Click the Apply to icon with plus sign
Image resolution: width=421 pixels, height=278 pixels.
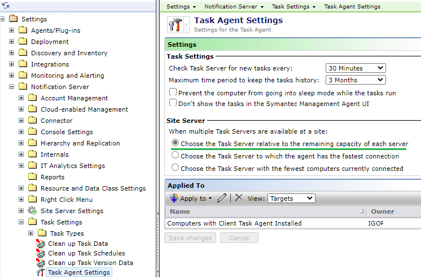point(174,198)
